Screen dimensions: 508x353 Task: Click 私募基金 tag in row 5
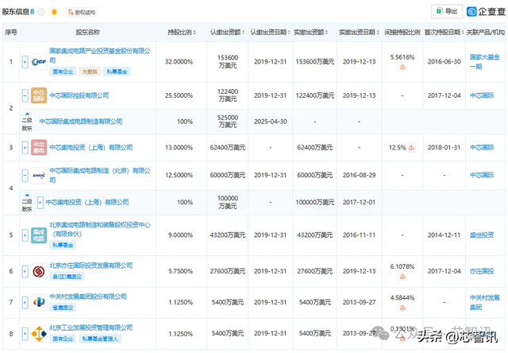(63, 245)
